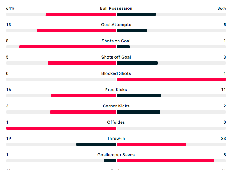Screen dimensions: 228x170
Task: Click the full red Blocked Shots away bar
Action: (171, 80)
